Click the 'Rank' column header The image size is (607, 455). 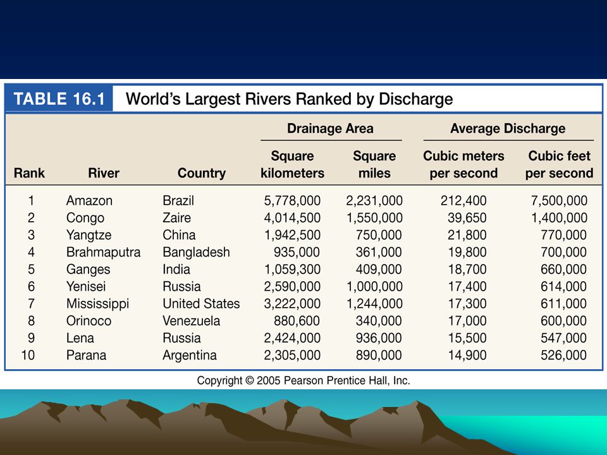(30, 173)
